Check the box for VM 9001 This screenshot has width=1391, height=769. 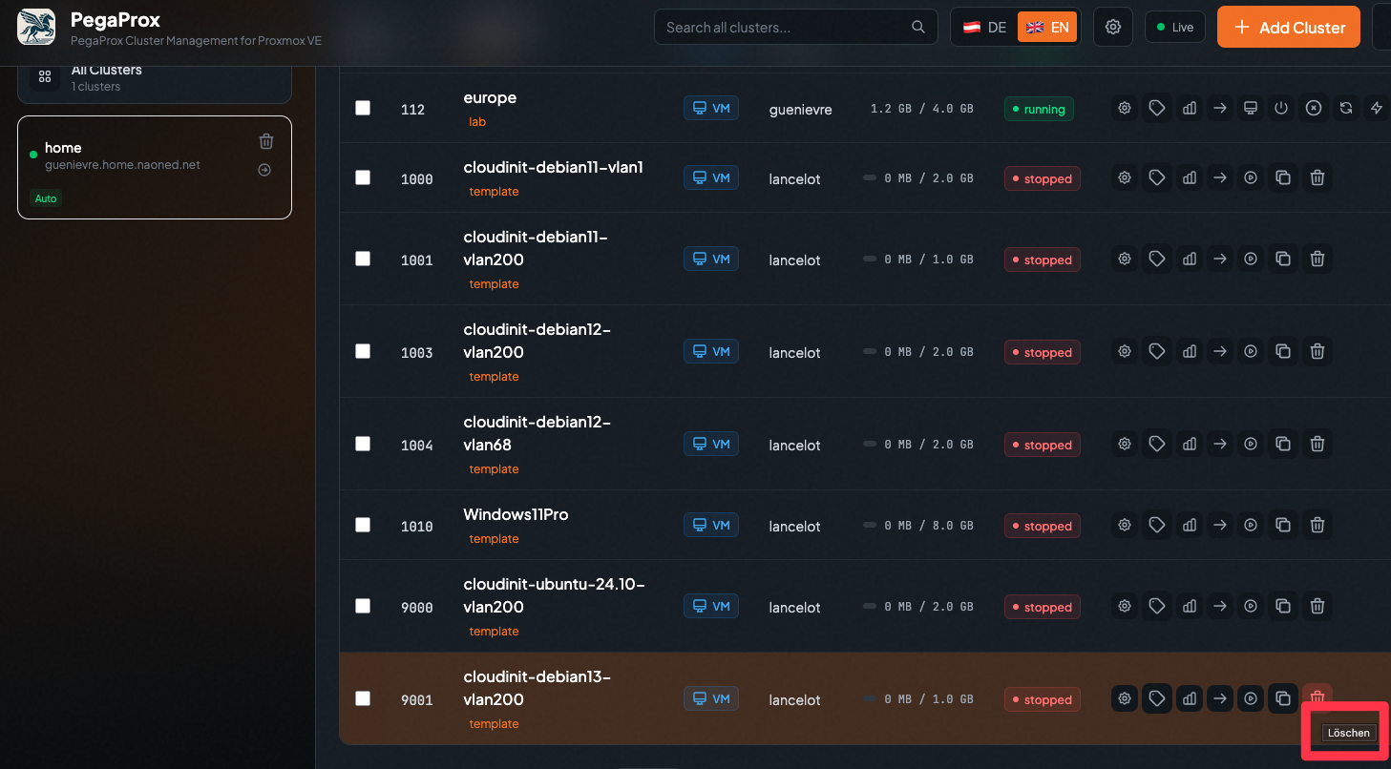pyautogui.click(x=363, y=698)
